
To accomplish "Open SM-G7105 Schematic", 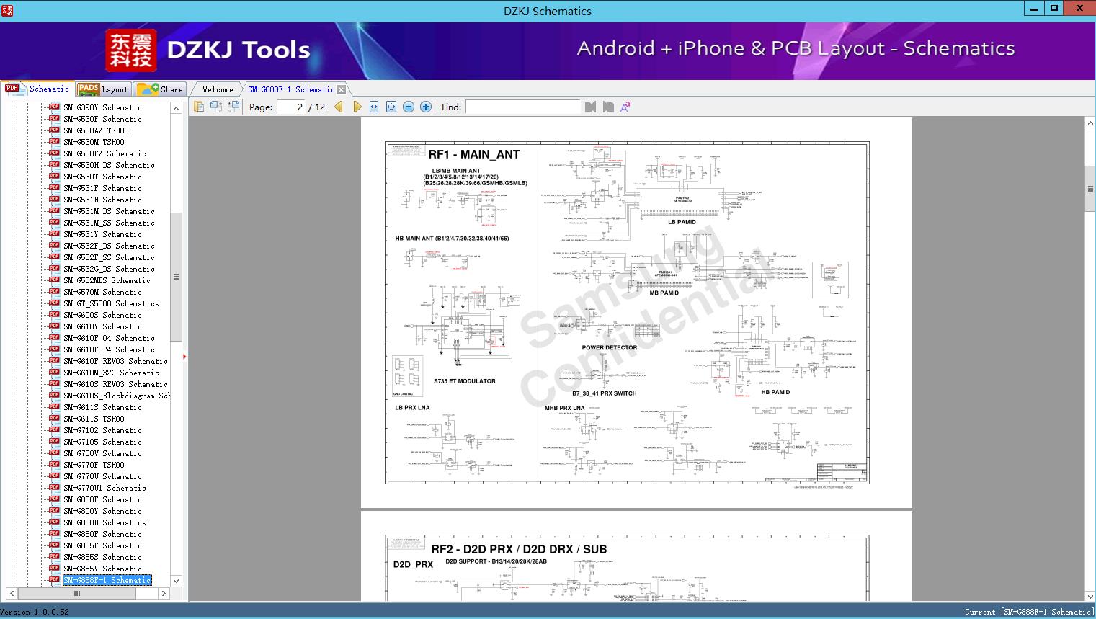I will click(x=102, y=442).
